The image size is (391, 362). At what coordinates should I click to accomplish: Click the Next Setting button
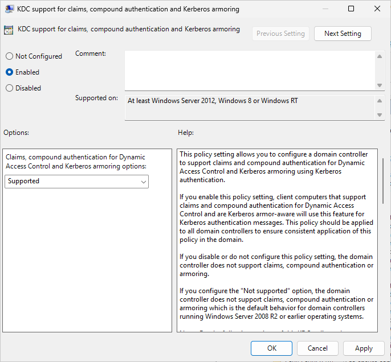(343, 34)
